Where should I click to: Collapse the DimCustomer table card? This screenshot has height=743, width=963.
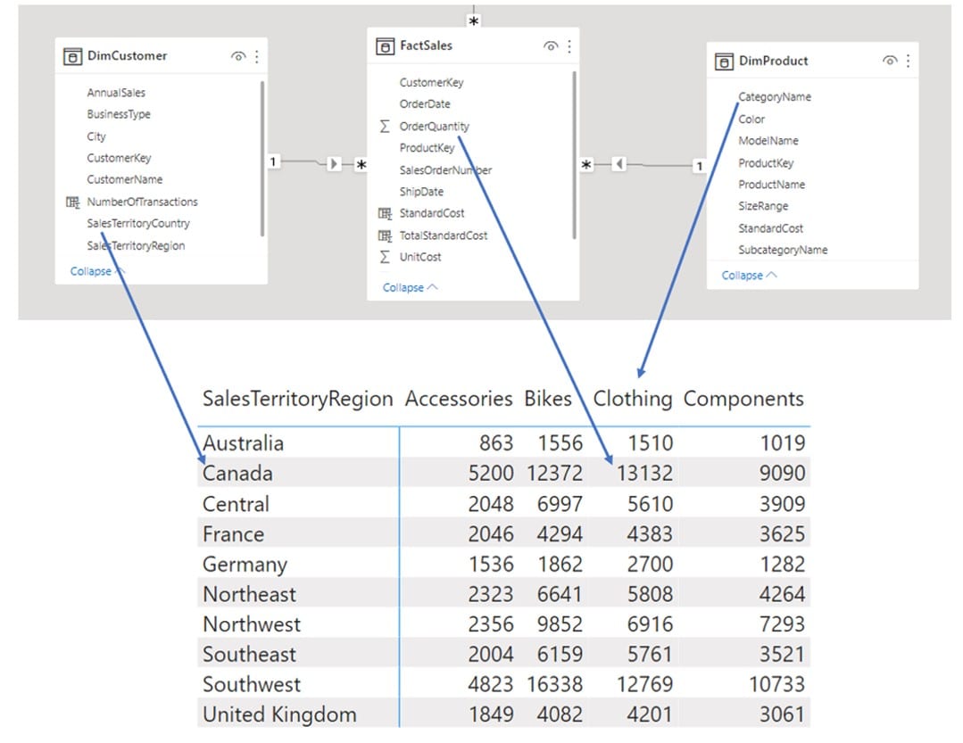(97, 271)
